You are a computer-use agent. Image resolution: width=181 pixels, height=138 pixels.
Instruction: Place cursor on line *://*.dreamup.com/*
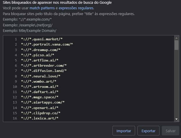click(x=41, y=50)
